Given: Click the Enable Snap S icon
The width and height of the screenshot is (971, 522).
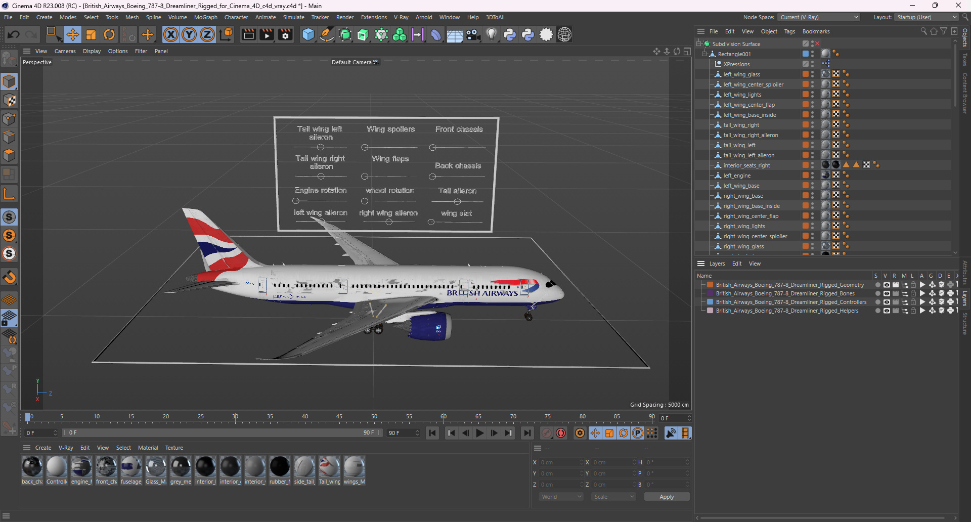Looking at the screenshot, I should (9, 217).
